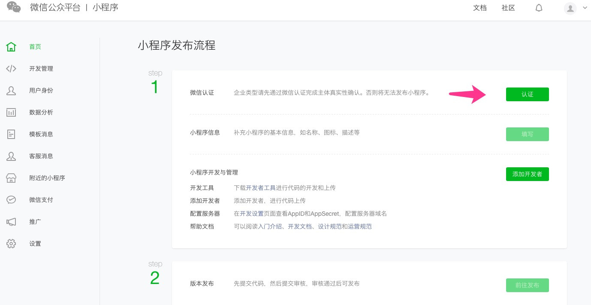Open the 附近的小程序 store icon
The height and width of the screenshot is (305, 591).
tap(11, 178)
